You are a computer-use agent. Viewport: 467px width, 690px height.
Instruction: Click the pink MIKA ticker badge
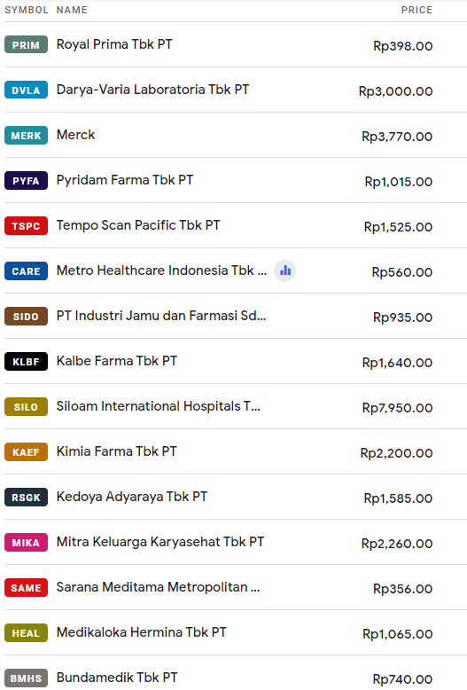26,543
